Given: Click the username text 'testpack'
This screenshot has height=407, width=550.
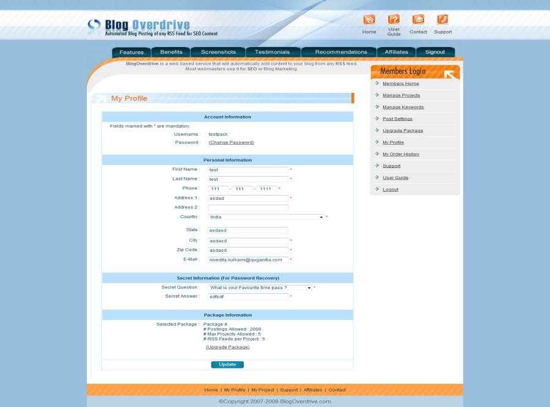Looking at the screenshot, I should click(218, 134).
